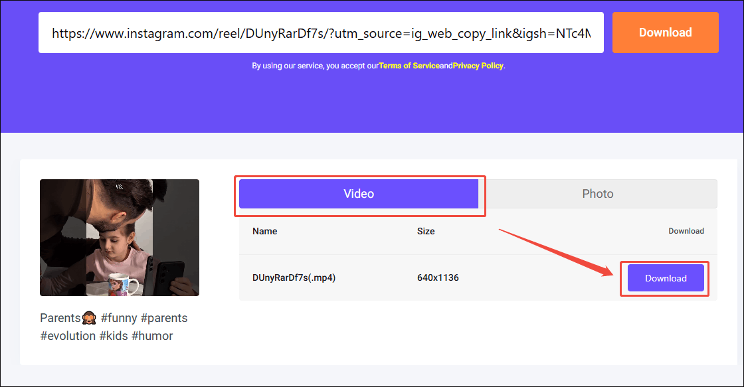Click the purple Download button for the video

point(665,277)
